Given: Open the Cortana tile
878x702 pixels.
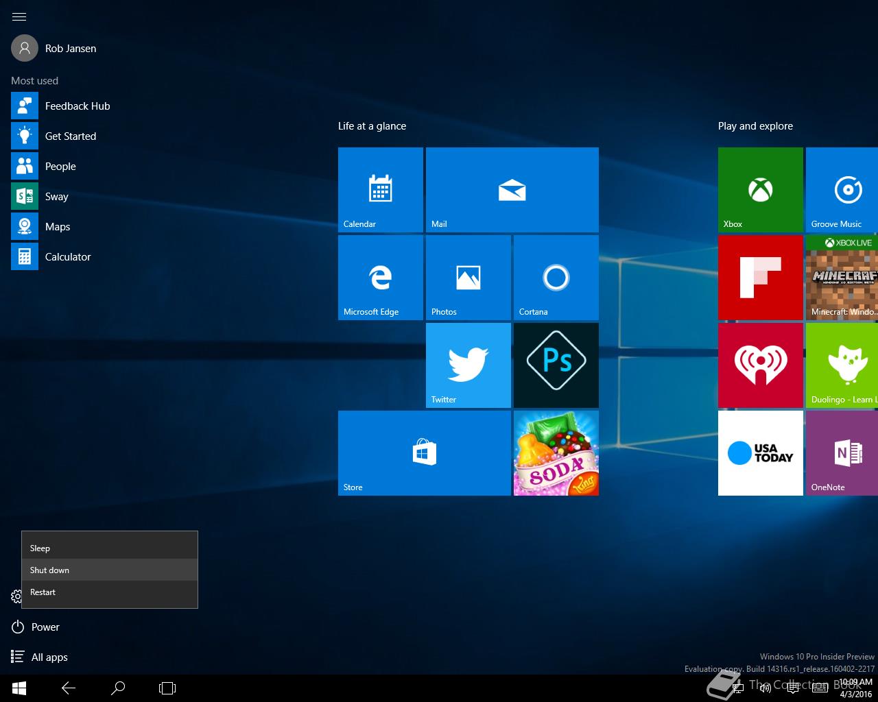Looking at the screenshot, I should point(556,278).
